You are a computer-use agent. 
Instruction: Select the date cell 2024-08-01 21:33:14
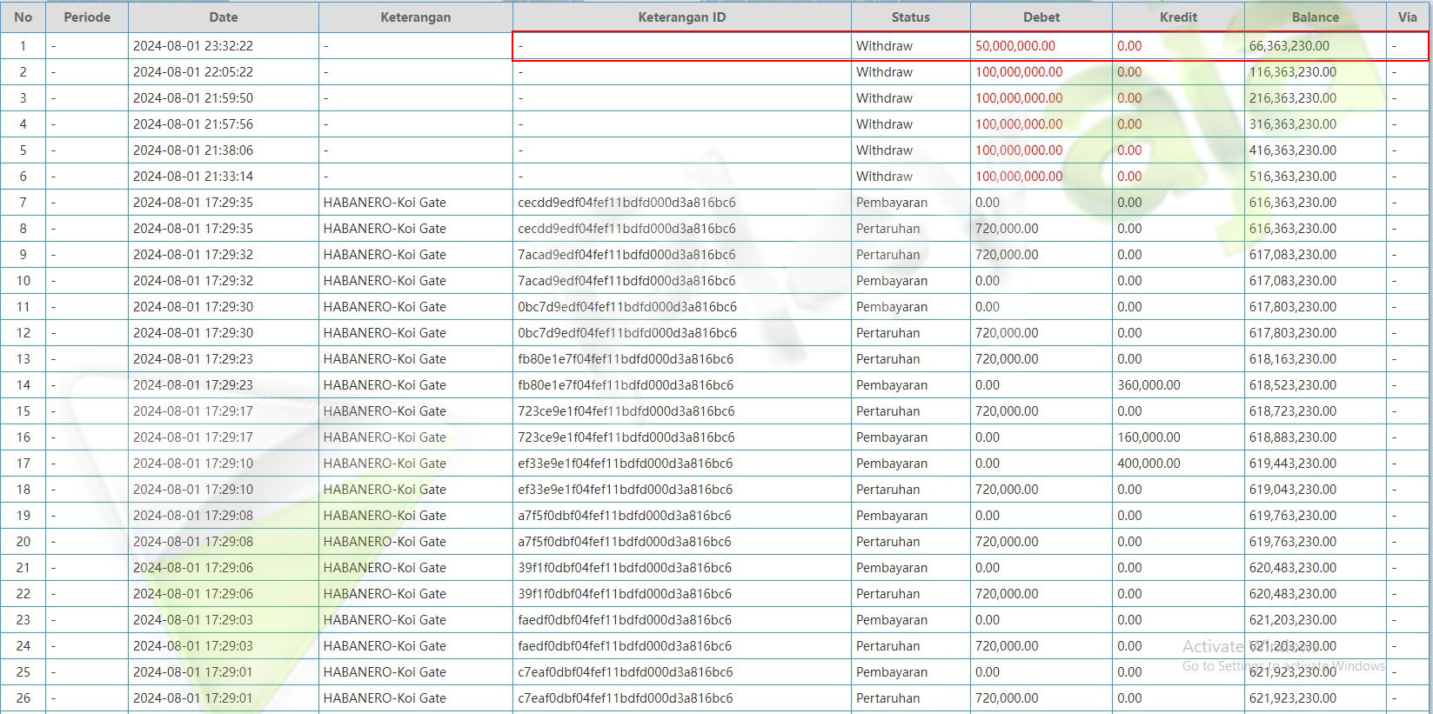coord(192,177)
